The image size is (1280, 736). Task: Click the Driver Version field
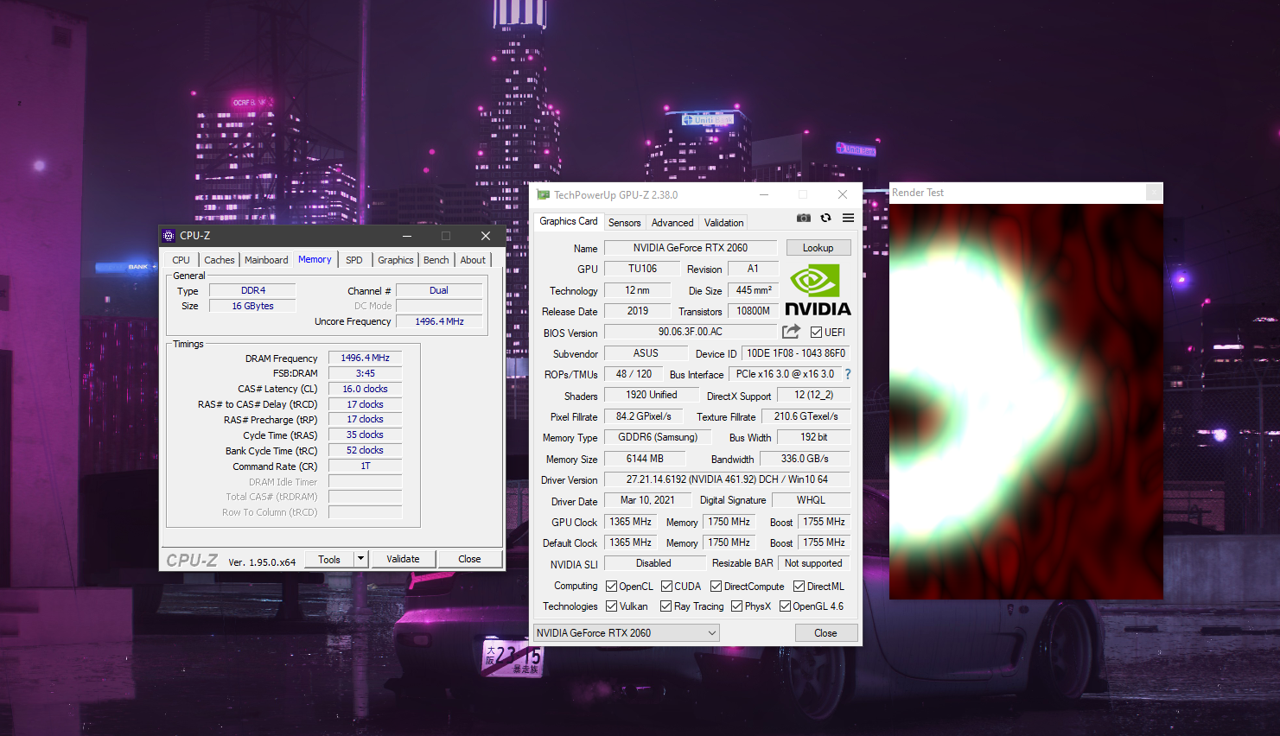[x=727, y=479]
